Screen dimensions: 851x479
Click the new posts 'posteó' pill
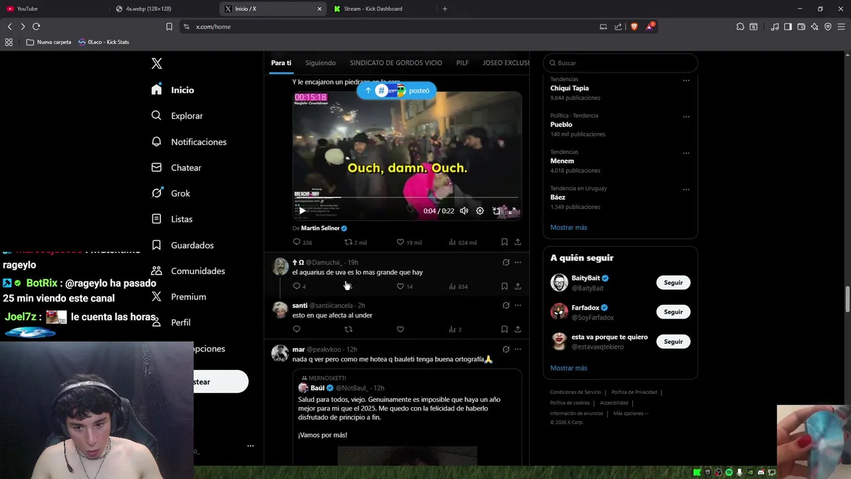[396, 90]
